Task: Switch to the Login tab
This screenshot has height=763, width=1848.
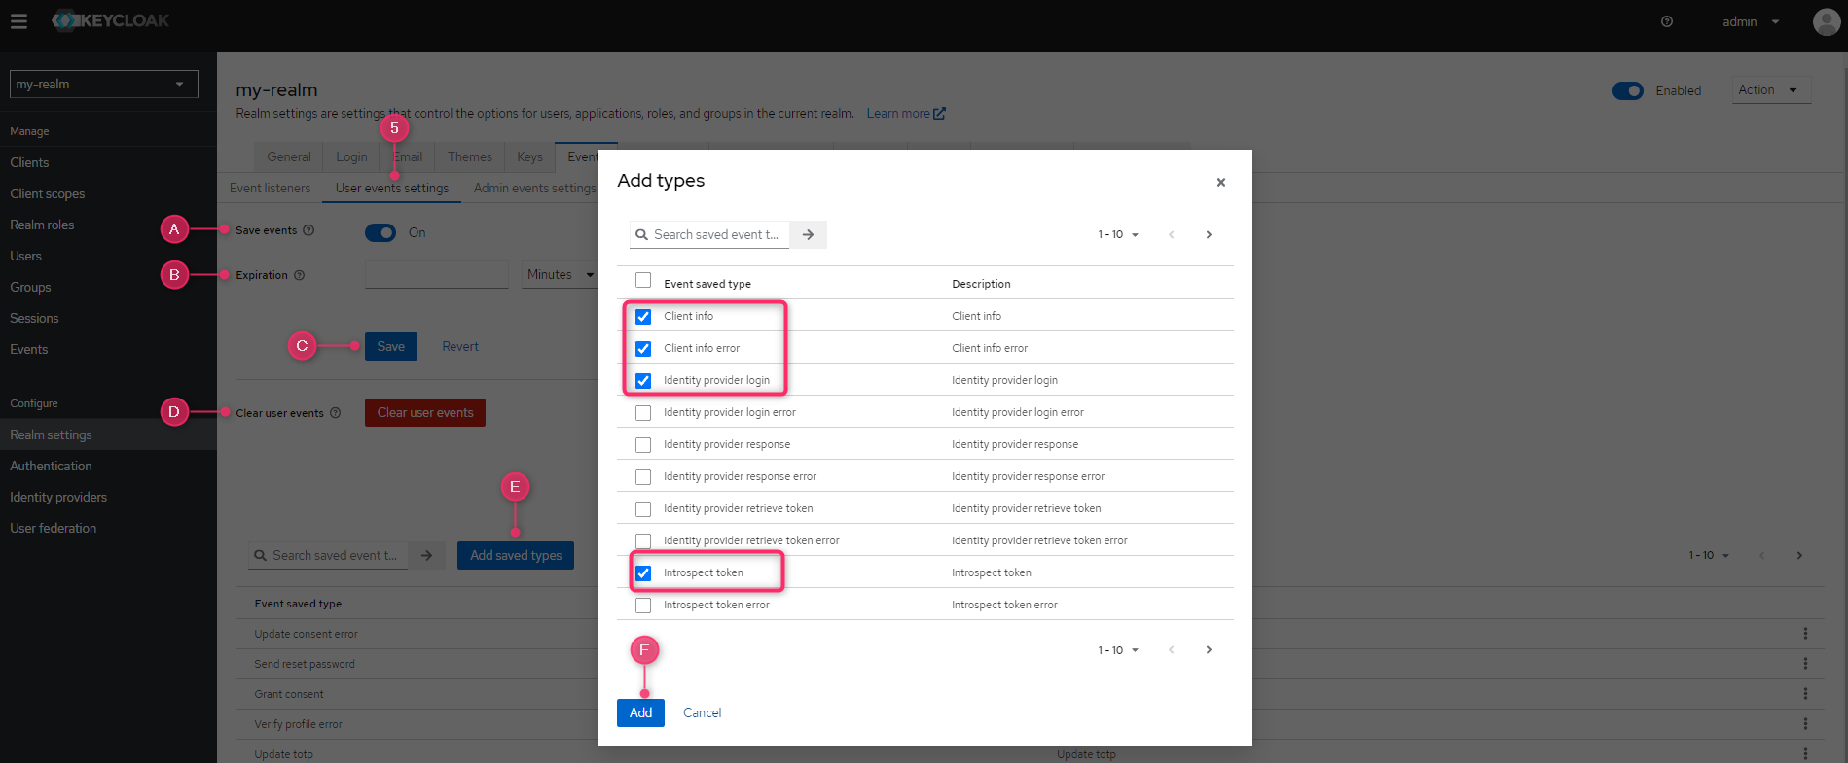Action: click(x=351, y=156)
